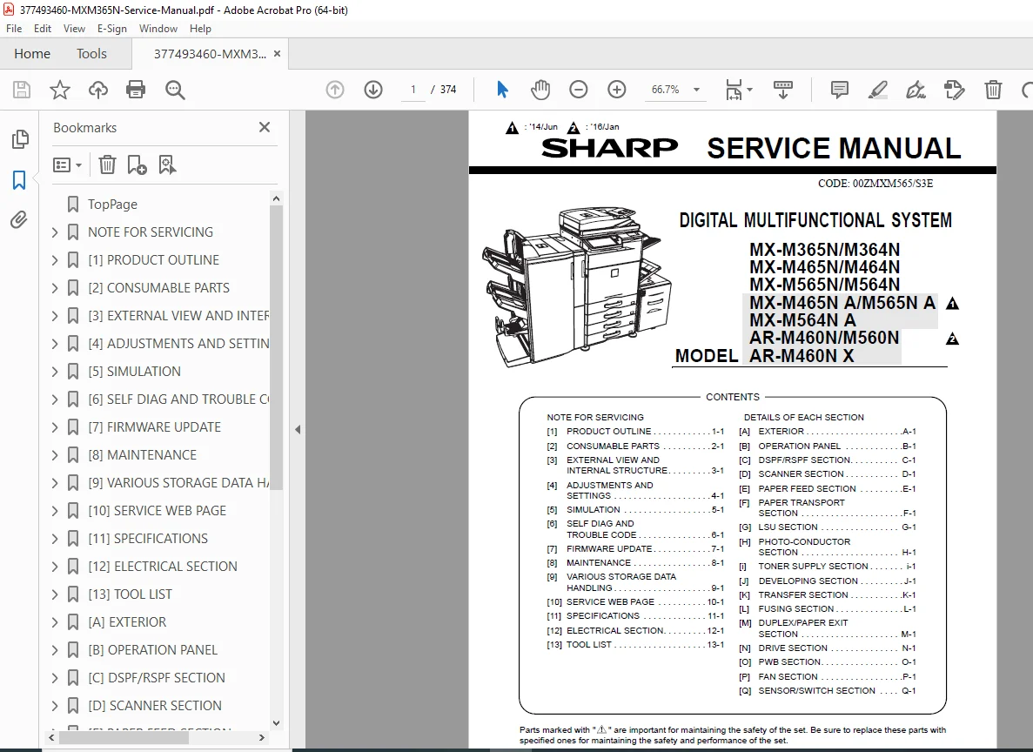The width and height of the screenshot is (1033, 752).
Task: Go to next page arrow
Action: coord(373,90)
